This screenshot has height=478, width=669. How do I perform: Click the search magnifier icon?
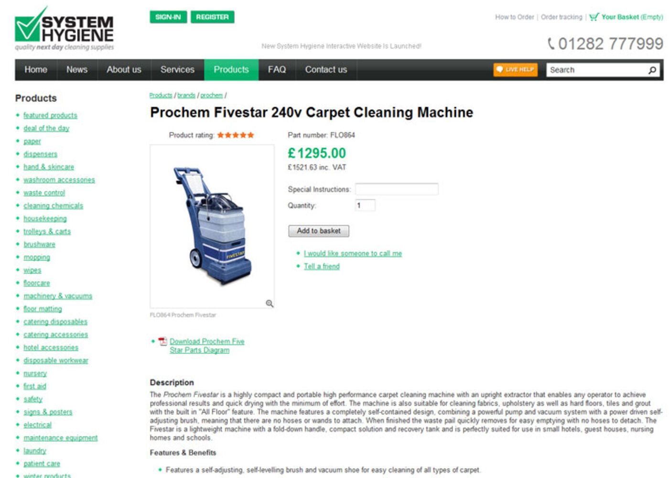click(x=652, y=70)
